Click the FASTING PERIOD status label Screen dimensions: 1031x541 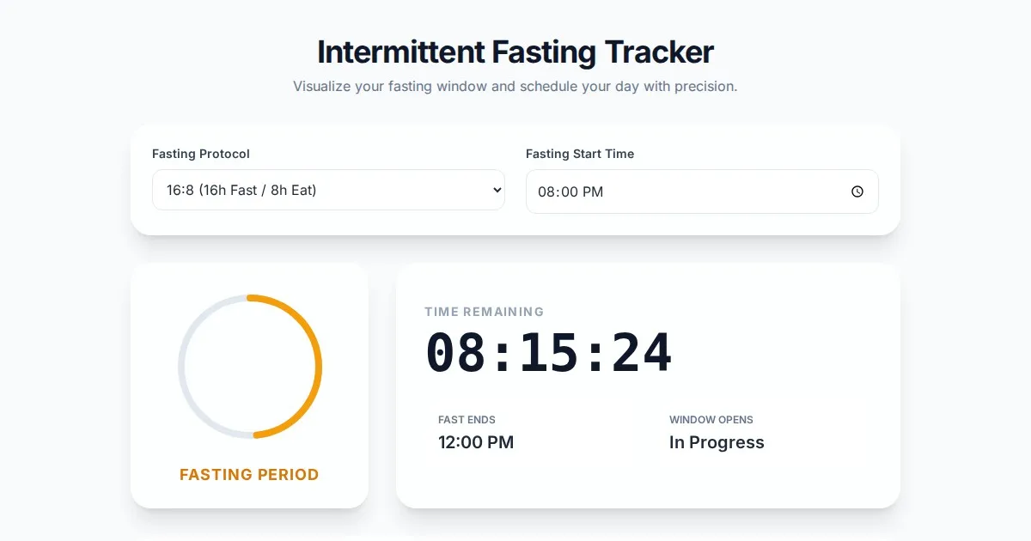pyautogui.click(x=249, y=474)
